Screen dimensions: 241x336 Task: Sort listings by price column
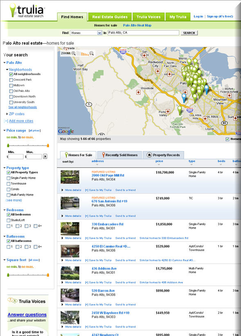click(x=159, y=161)
